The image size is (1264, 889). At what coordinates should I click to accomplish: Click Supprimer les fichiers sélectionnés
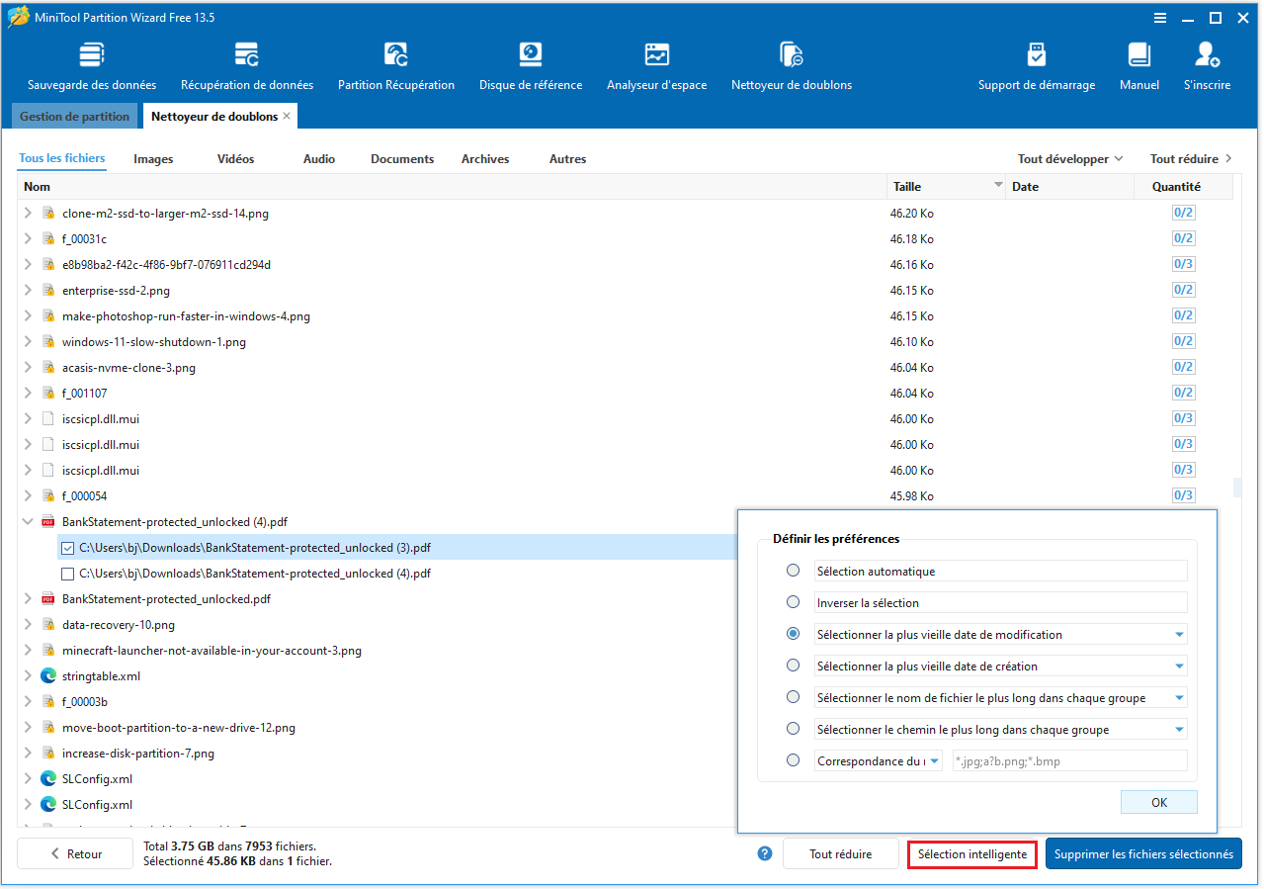tap(1142, 852)
